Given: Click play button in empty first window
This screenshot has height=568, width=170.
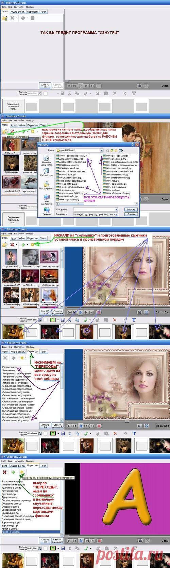Looking at the screenshot, I should (x=81, y=86).
